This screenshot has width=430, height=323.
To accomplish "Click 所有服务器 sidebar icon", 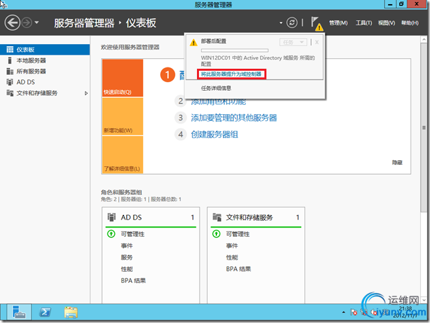I will pos(10,71).
